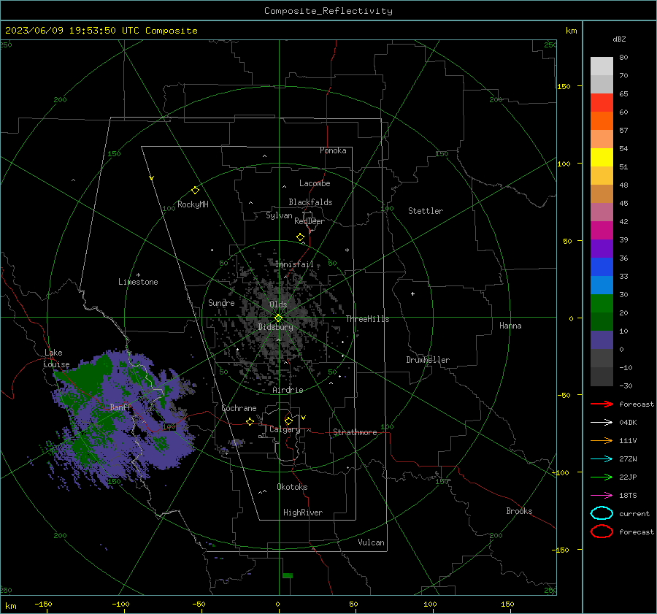Click the magenta 18TS arrow in legend
The image size is (657, 614).
click(x=602, y=496)
